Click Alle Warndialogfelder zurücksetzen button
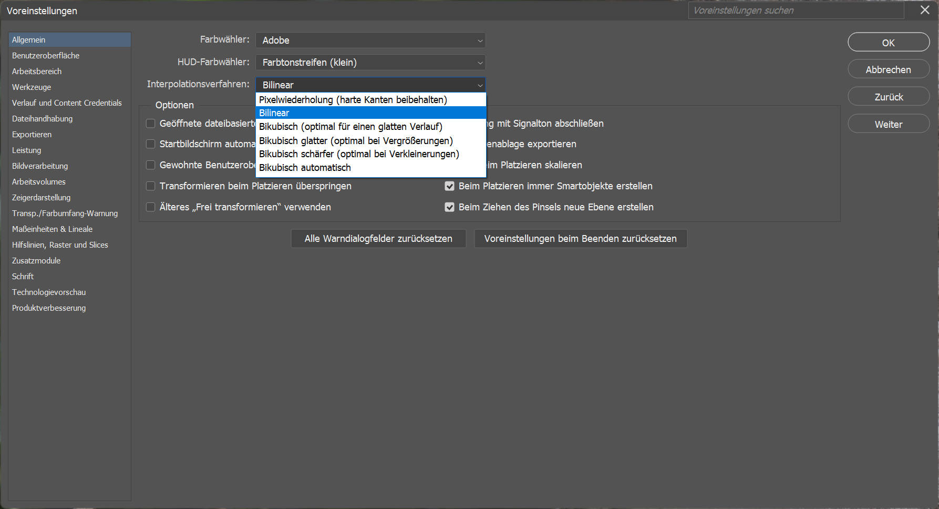The height and width of the screenshot is (509, 939). click(x=378, y=239)
